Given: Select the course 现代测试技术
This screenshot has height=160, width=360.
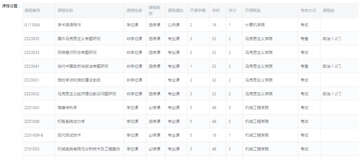Looking at the screenshot, I should tap(69, 135).
